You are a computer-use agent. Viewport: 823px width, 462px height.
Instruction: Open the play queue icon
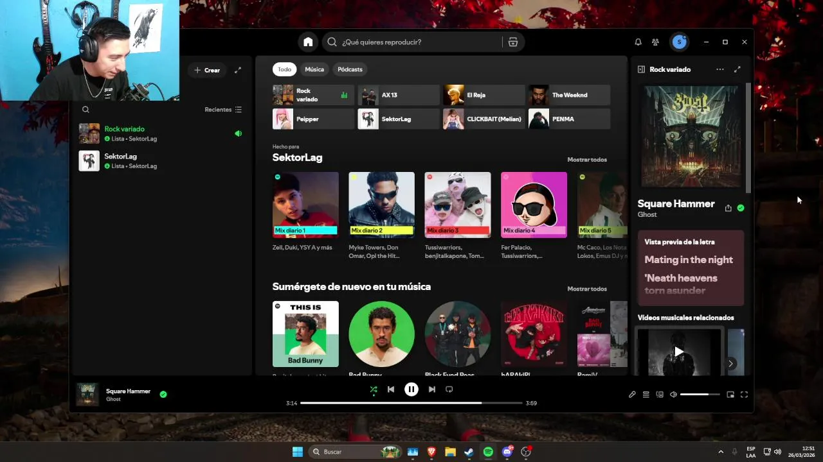tap(646, 395)
